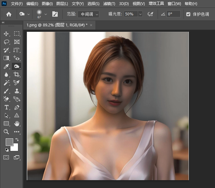Pick the Eyedropper tool
This screenshot has width=215, height=188.
pos(6,66)
